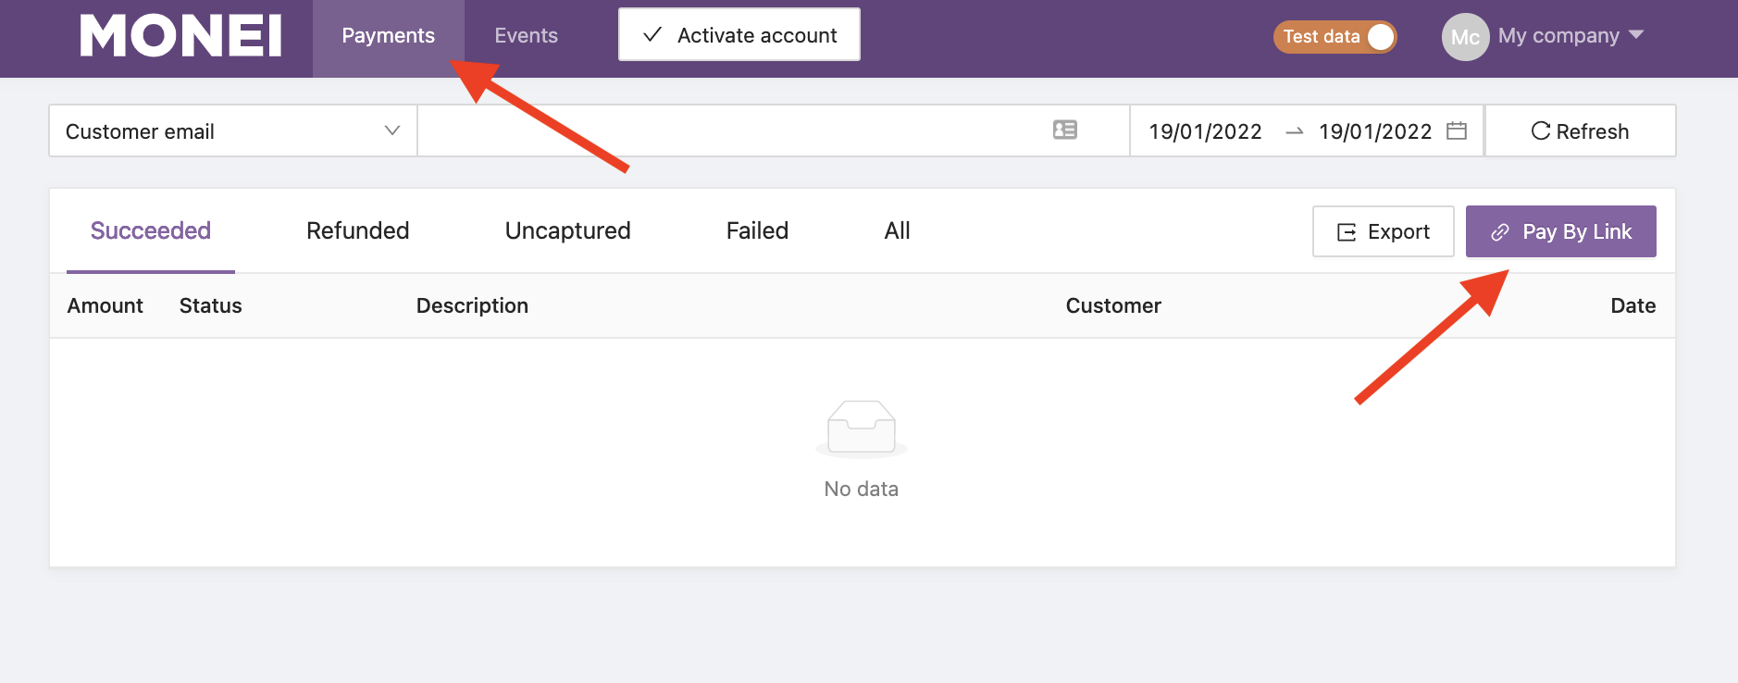Screen dimensions: 1738x683
Task: Create a Pay By Link payment
Action: coord(1561,231)
